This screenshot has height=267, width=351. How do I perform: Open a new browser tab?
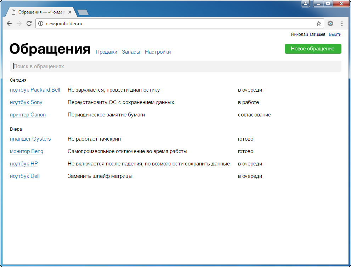point(83,12)
